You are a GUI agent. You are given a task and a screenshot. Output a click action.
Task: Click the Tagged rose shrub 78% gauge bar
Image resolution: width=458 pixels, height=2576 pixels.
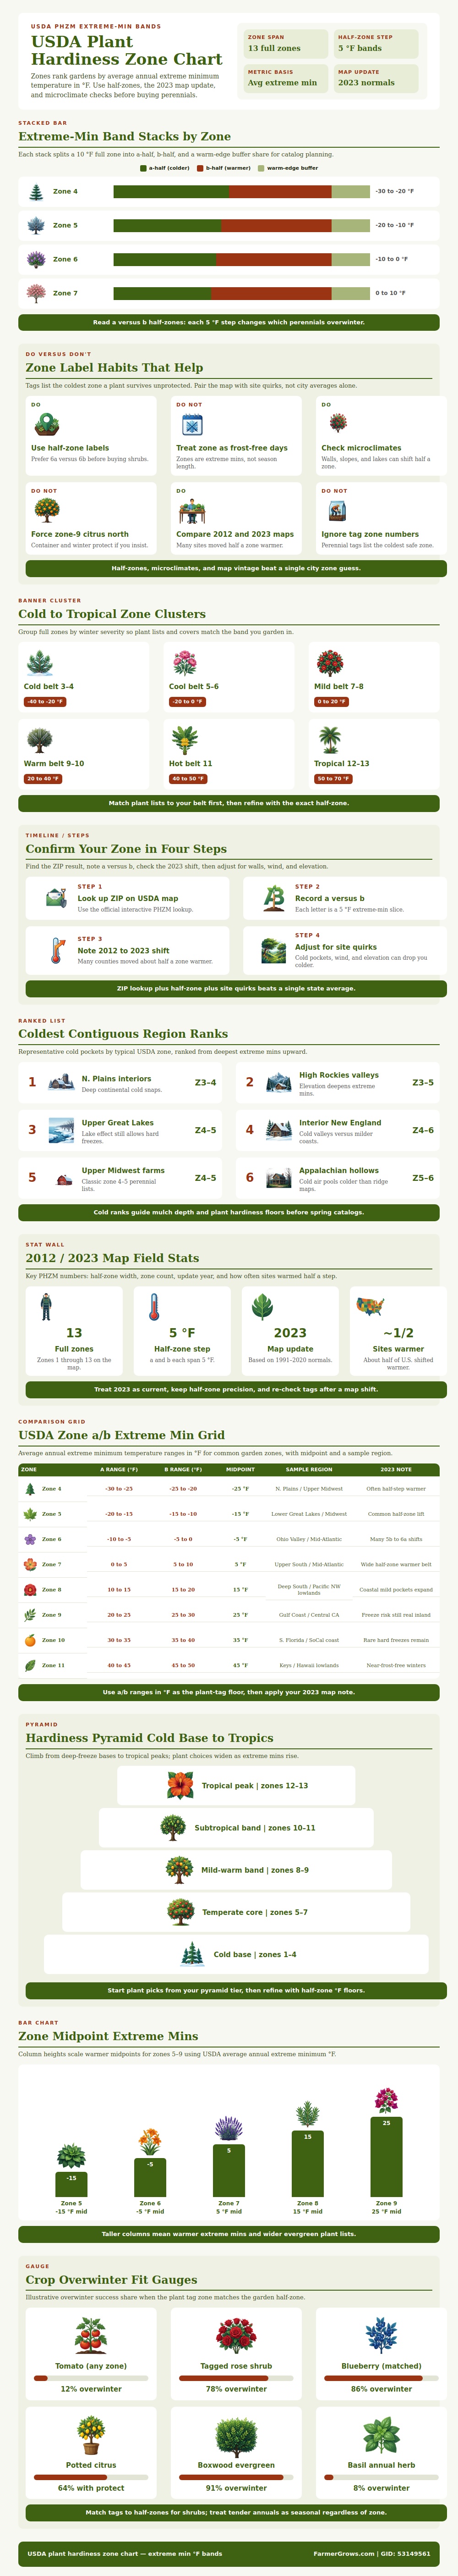236,2378
